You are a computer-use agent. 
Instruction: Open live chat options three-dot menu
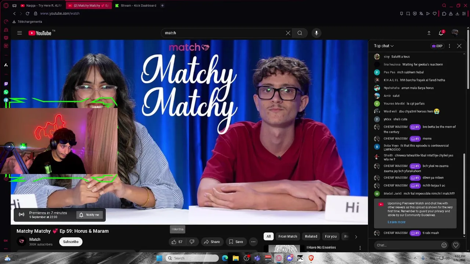[449, 46]
